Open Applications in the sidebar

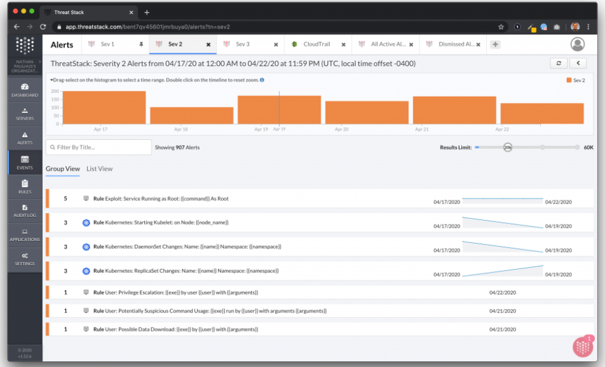pyautogui.click(x=25, y=235)
